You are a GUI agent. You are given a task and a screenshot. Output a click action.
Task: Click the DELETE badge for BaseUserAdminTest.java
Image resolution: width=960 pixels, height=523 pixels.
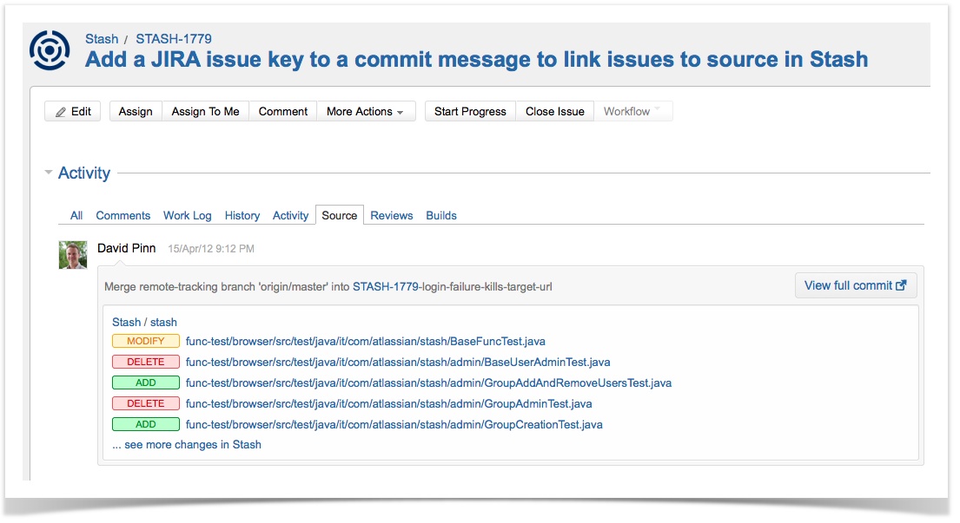pyautogui.click(x=145, y=363)
